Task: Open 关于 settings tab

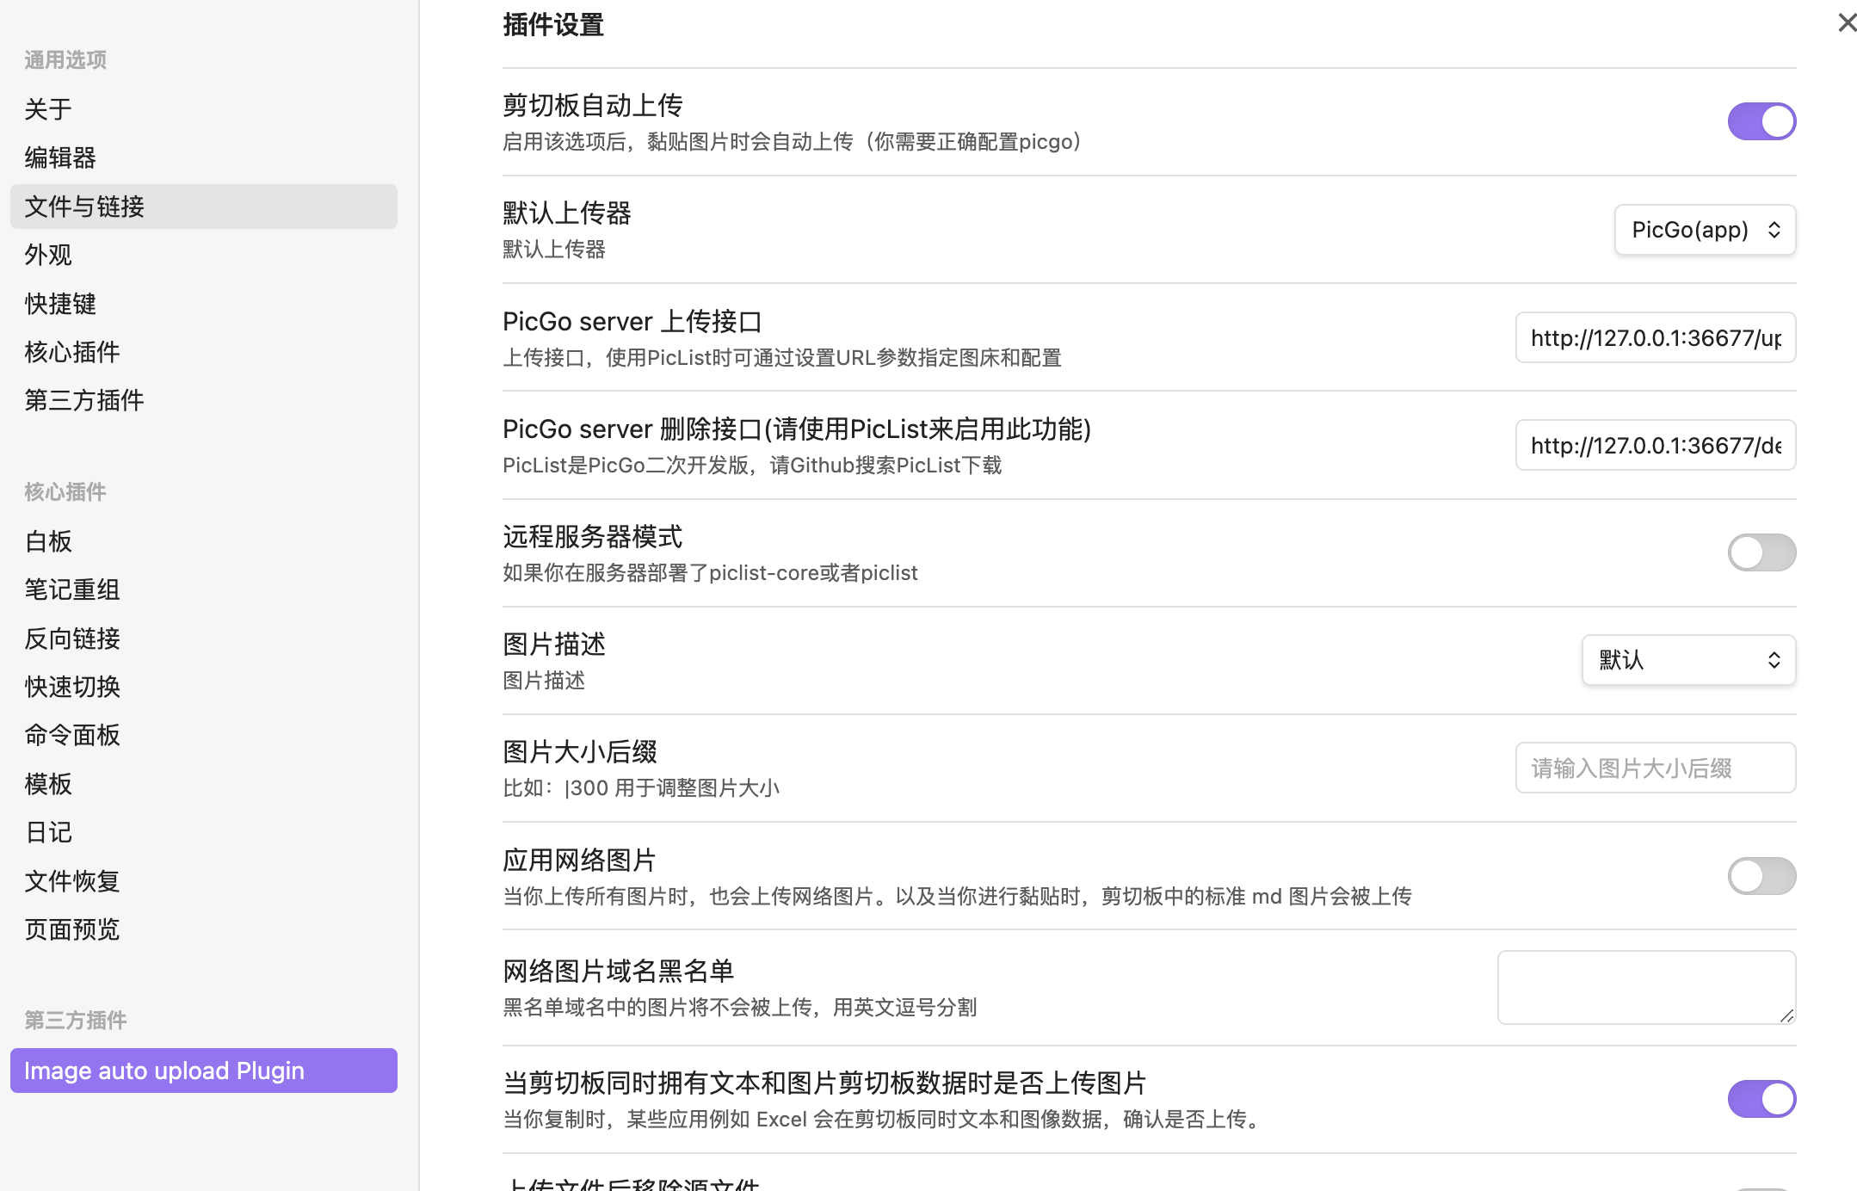Action: pyautogui.click(x=48, y=109)
